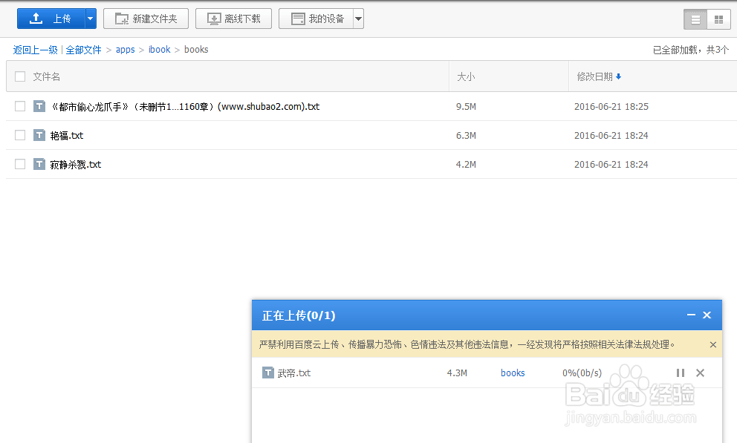Viewport: 737px width, 443px height.
Task: Click the text icon of 都市偷心龙爪手 file
Action: click(39, 107)
